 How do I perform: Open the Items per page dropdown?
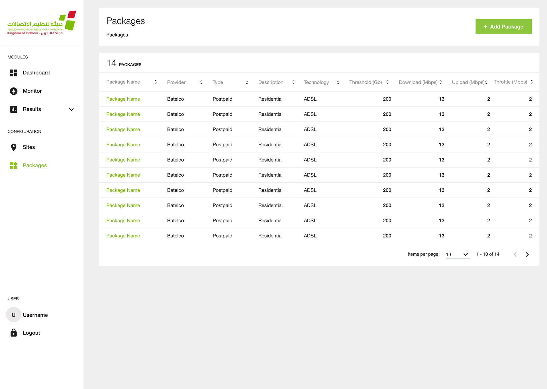458,254
